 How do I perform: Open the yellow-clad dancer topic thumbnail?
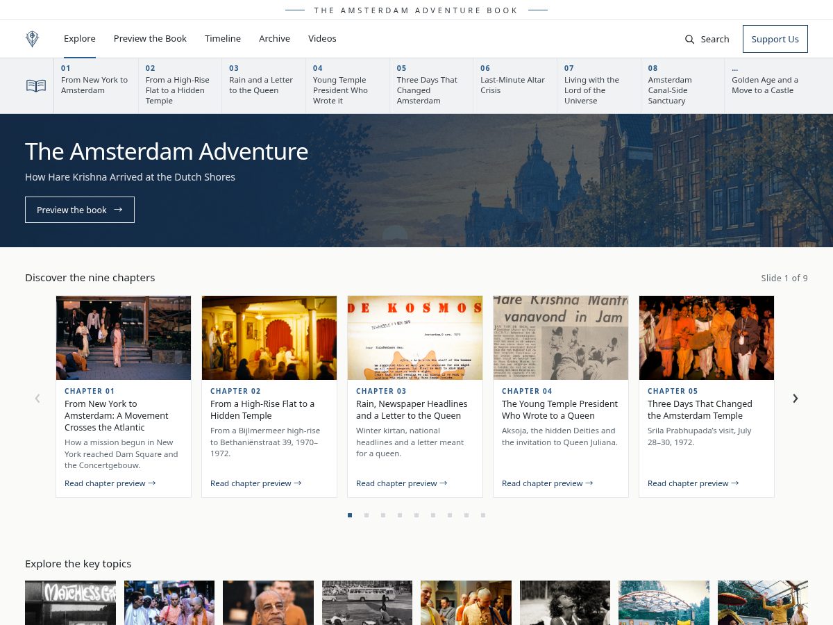pyautogui.click(x=763, y=603)
